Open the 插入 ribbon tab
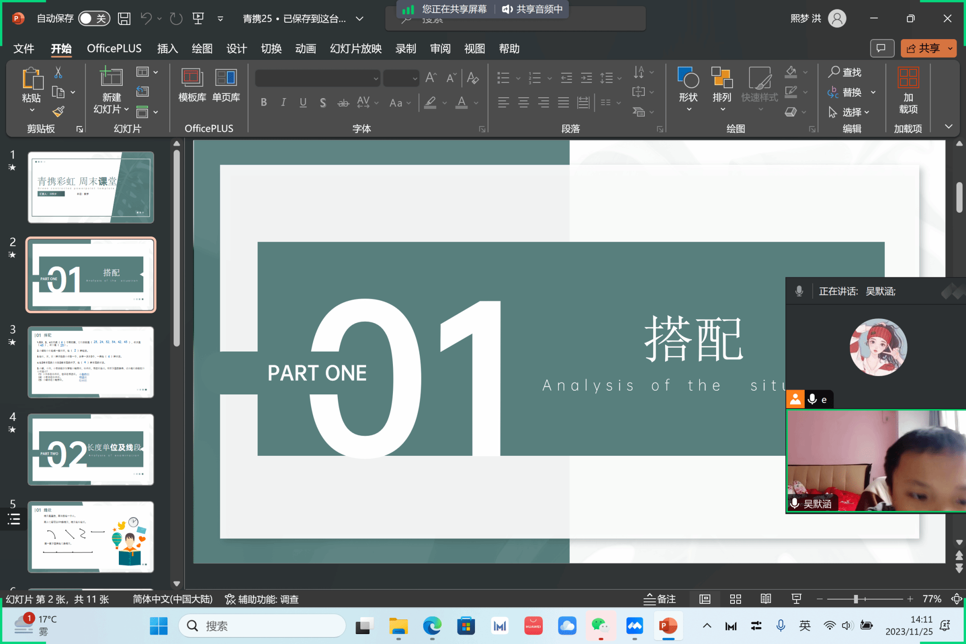Viewport: 966px width, 644px height. [x=167, y=49]
